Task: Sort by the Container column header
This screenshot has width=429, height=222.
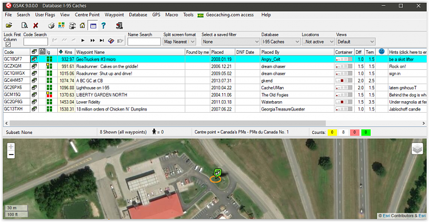Action: pos(344,52)
